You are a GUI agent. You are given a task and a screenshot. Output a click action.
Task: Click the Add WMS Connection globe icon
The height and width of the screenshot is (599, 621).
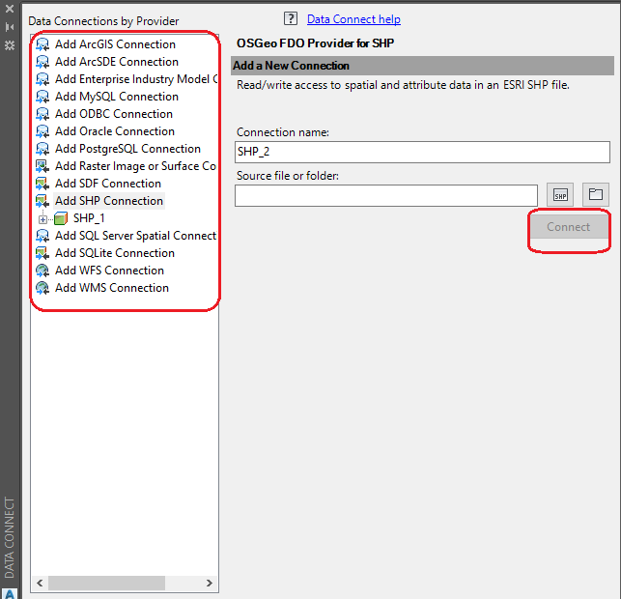pos(42,288)
